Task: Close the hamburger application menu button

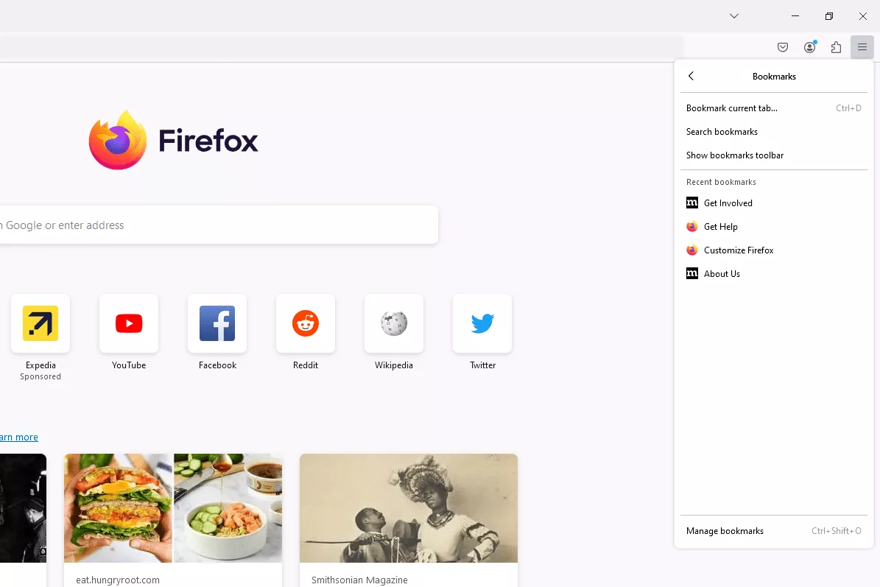Action: pyautogui.click(x=862, y=48)
